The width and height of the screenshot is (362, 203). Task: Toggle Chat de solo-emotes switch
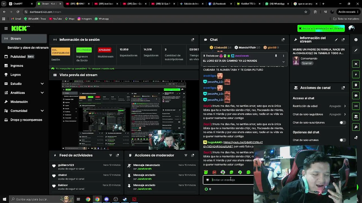click(x=342, y=140)
